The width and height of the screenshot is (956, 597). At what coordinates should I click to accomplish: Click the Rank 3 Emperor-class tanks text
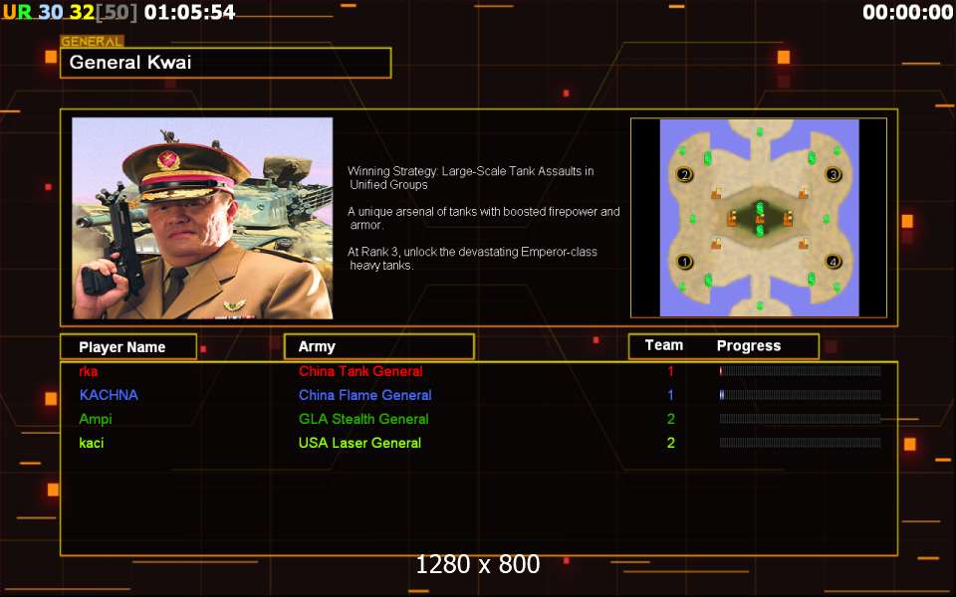(472, 259)
